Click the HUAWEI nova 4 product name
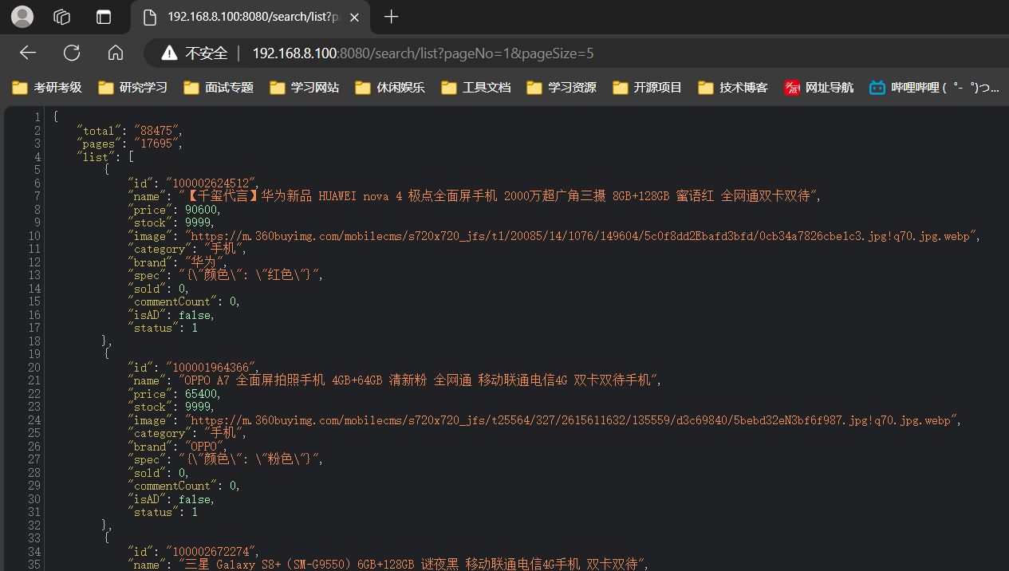Viewport: 1009px width, 571px height. (499, 196)
